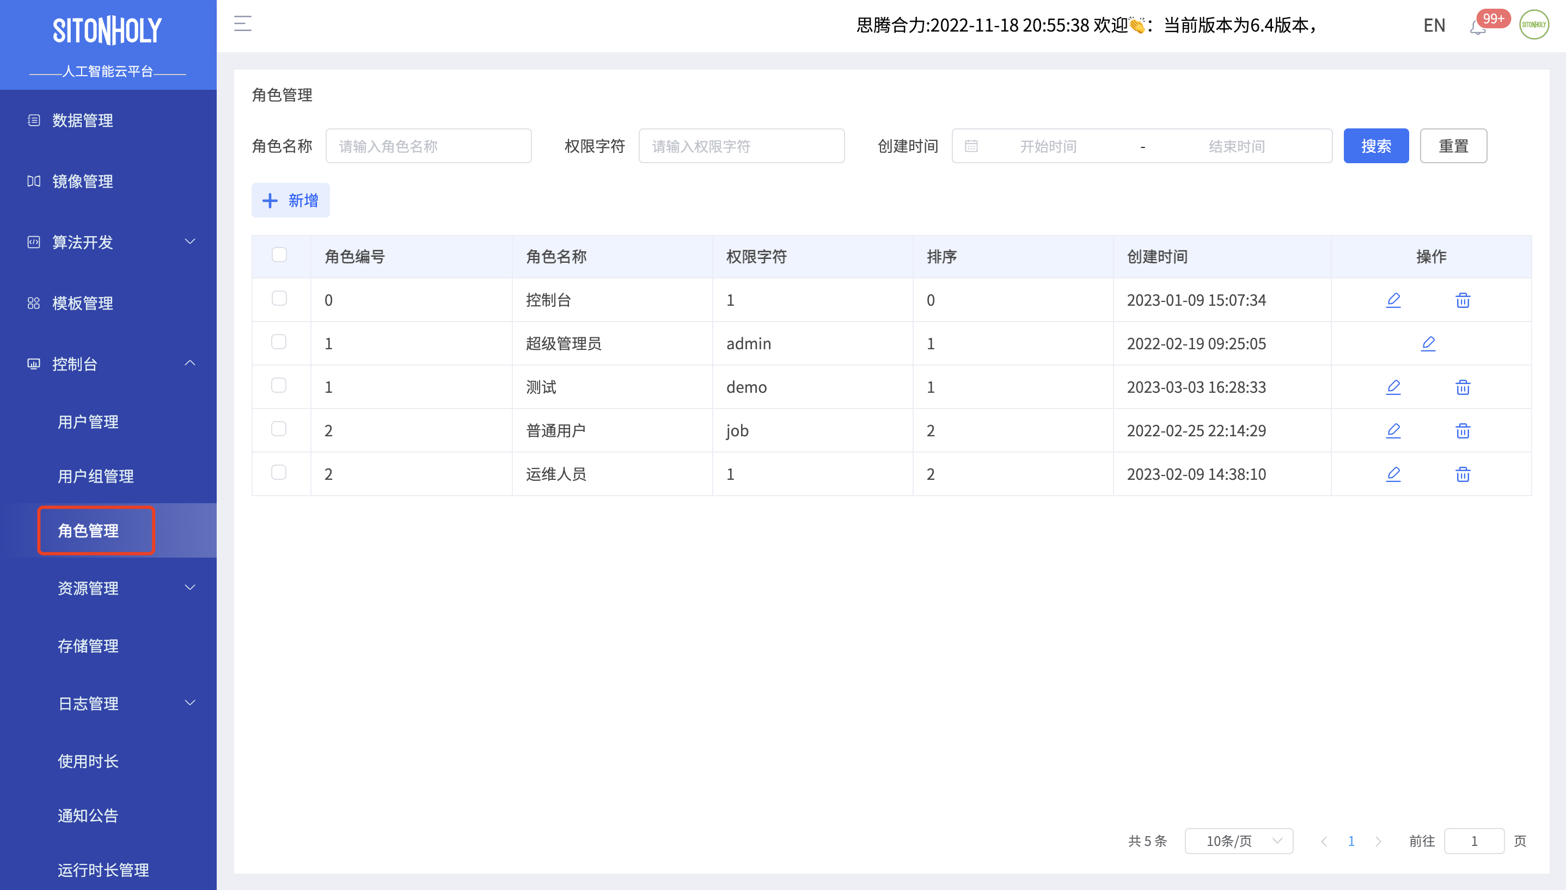Click the 前往 page number input
This screenshot has width=1566, height=890.
tap(1473, 842)
